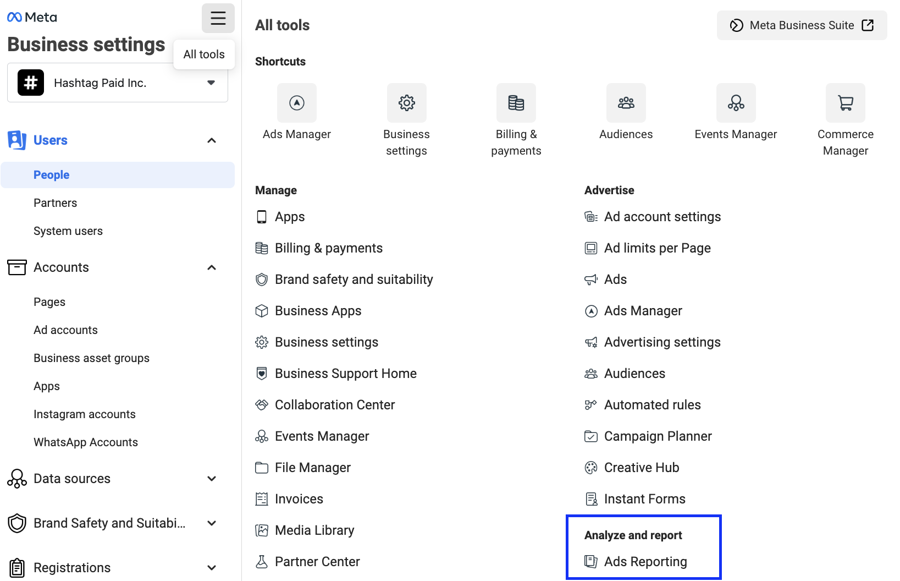Expand the Data sources section chevron

pos(212,479)
